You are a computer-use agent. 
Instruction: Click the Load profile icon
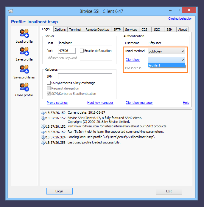(24, 33)
